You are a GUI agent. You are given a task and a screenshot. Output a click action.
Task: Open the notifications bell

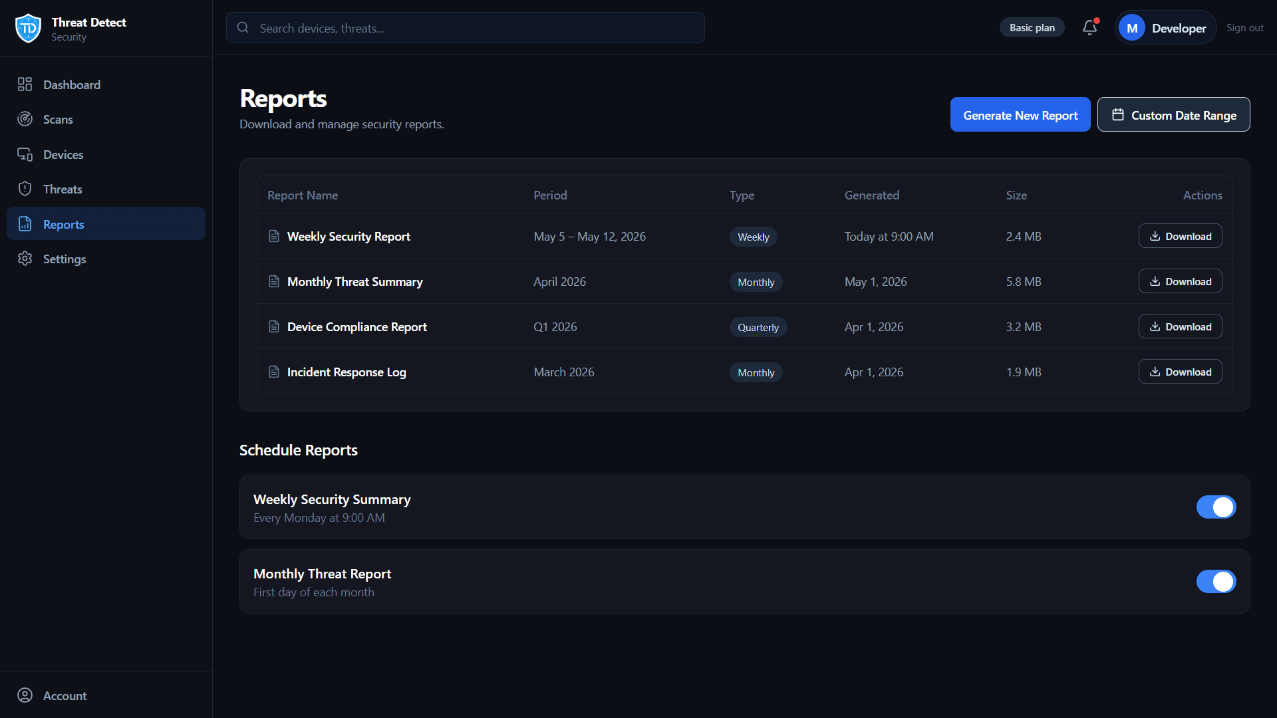1089,28
